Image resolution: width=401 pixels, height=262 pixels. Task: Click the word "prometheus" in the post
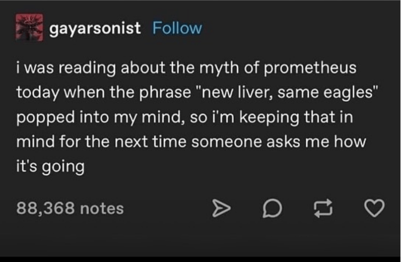pos(310,68)
